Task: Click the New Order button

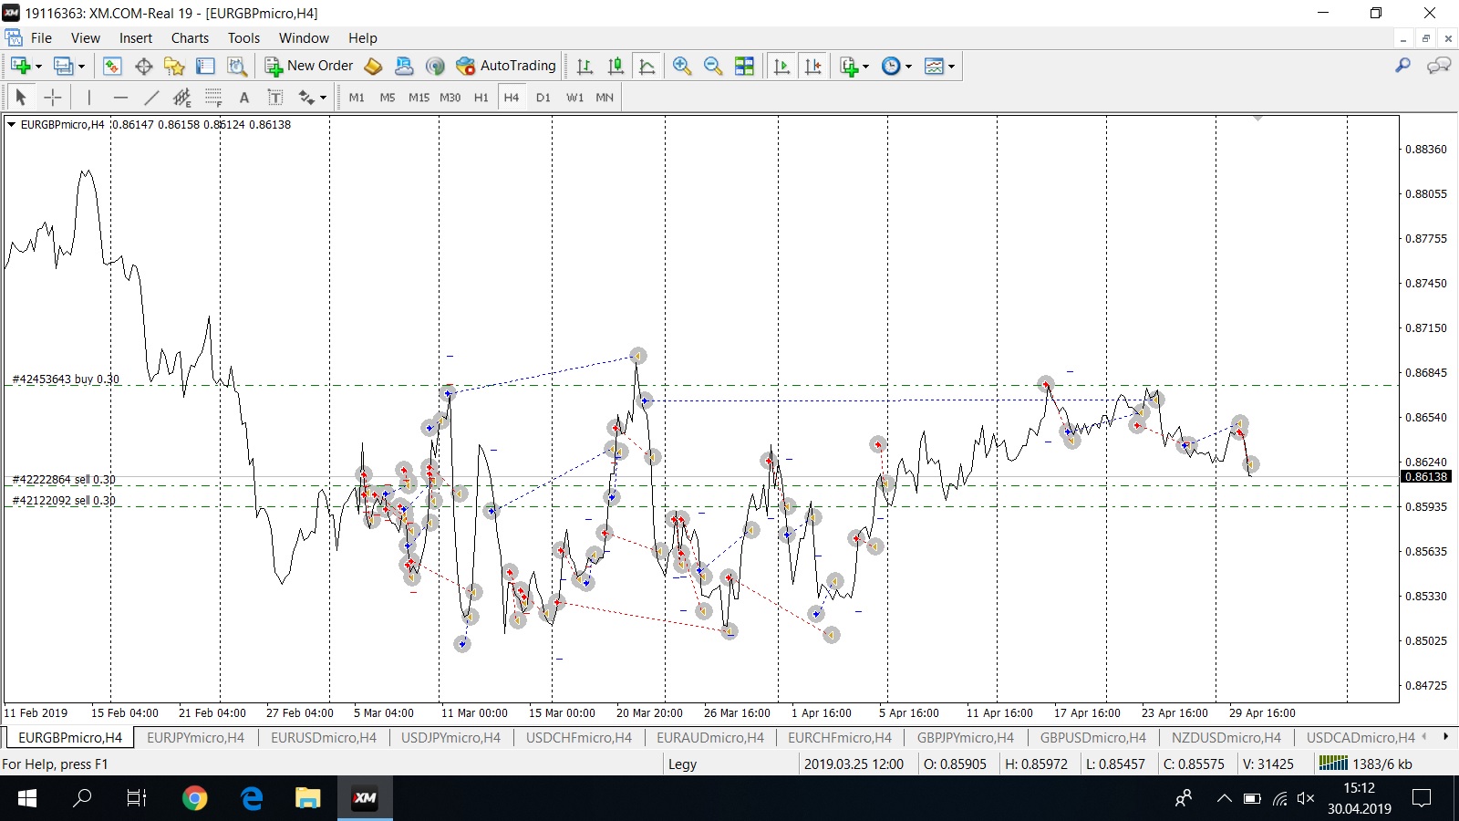Action: pyautogui.click(x=309, y=66)
